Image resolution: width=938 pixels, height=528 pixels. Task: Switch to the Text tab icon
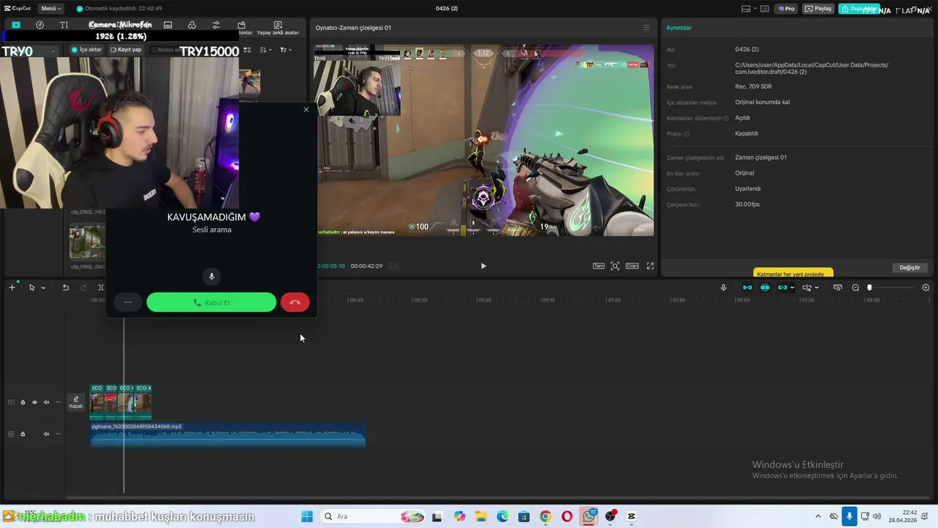click(64, 25)
